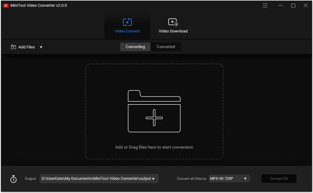Click the window title text
Viewport: 313px width, 193px height.
point(39,6)
